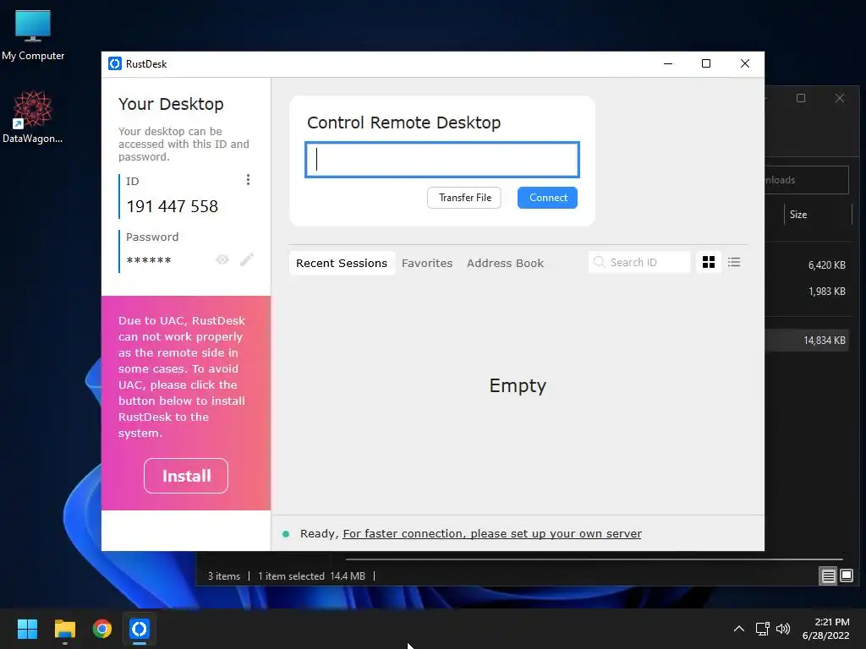Click into the Search ID field
This screenshot has height=649, width=866.
coord(639,262)
